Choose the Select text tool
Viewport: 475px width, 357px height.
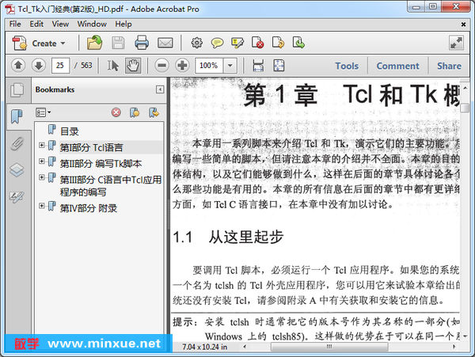point(112,66)
